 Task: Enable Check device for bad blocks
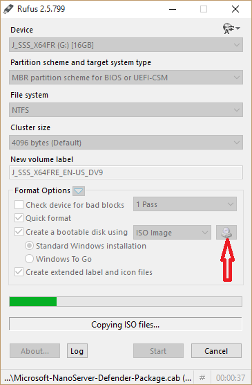[x=19, y=204]
